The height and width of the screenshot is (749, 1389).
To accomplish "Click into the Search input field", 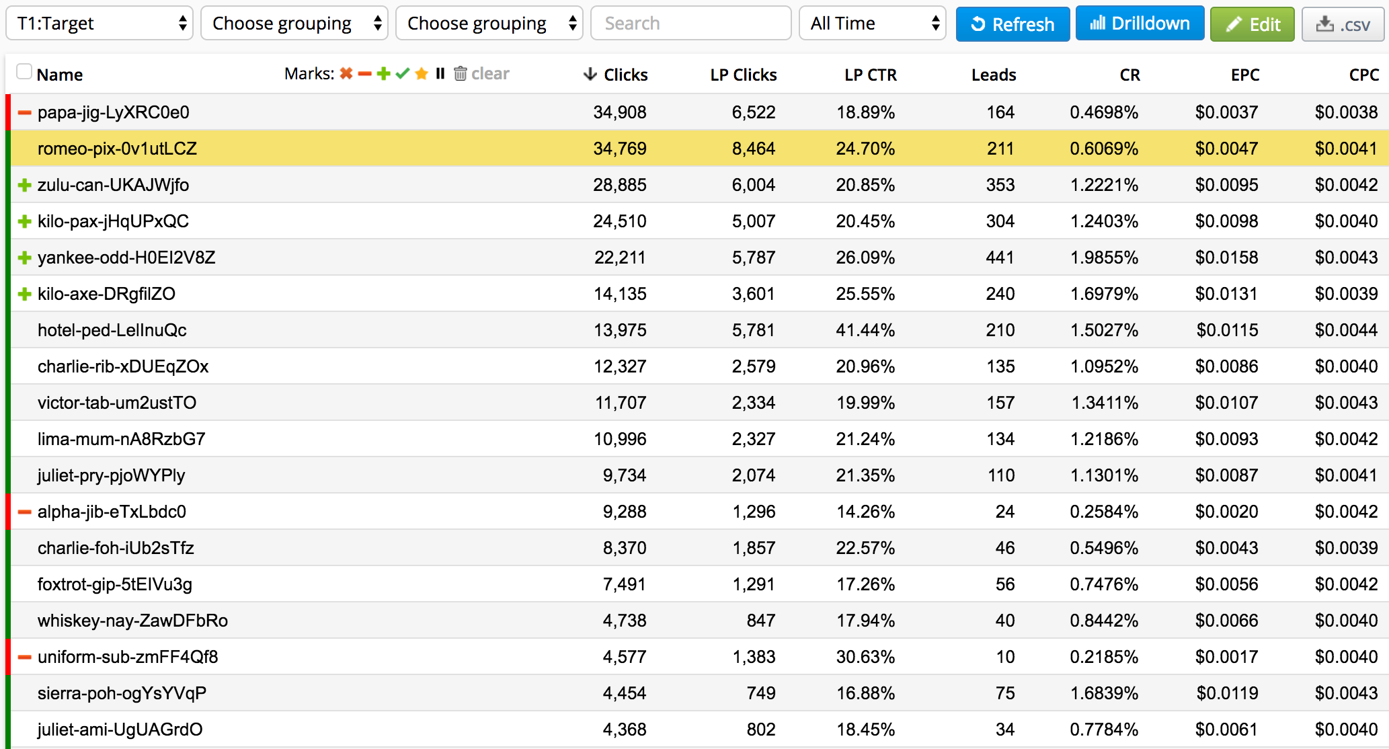I will pos(690,24).
